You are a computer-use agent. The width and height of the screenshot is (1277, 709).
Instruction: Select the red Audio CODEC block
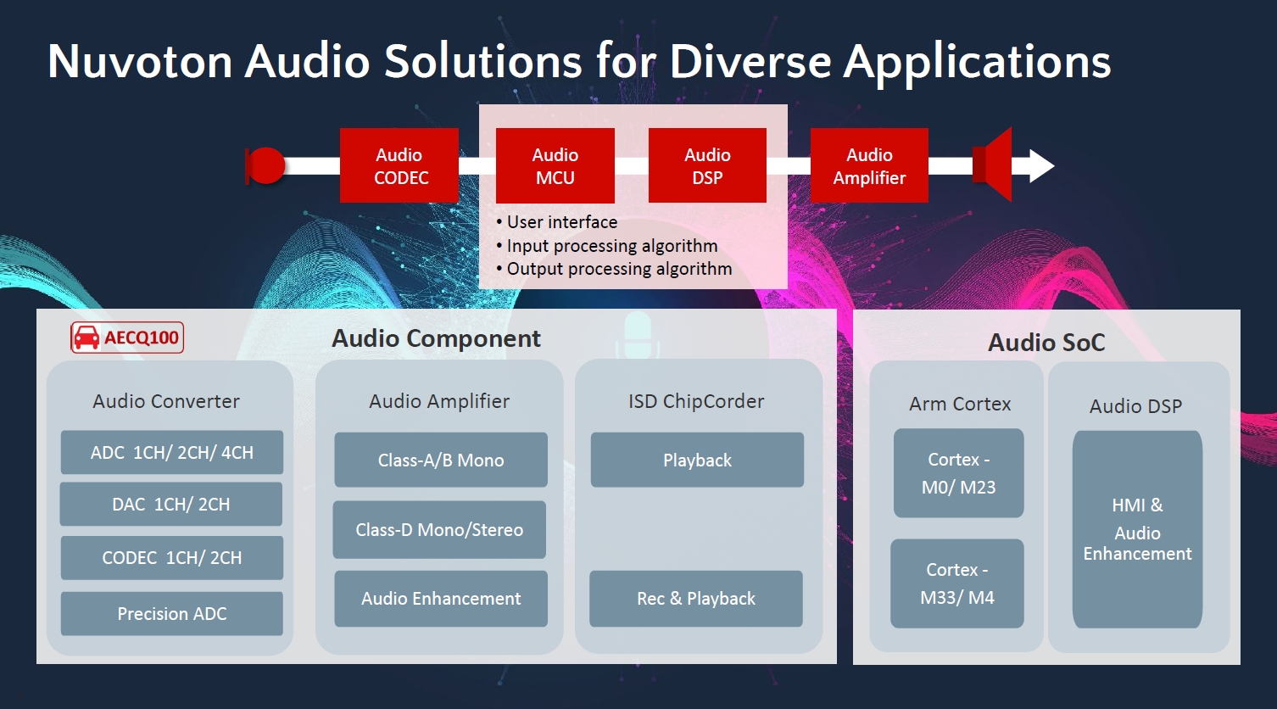click(399, 165)
